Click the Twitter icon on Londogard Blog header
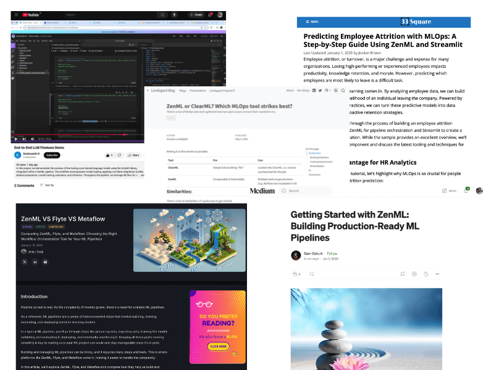Image resolution: width=494 pixels, height=370 pixels. (320, 90)
